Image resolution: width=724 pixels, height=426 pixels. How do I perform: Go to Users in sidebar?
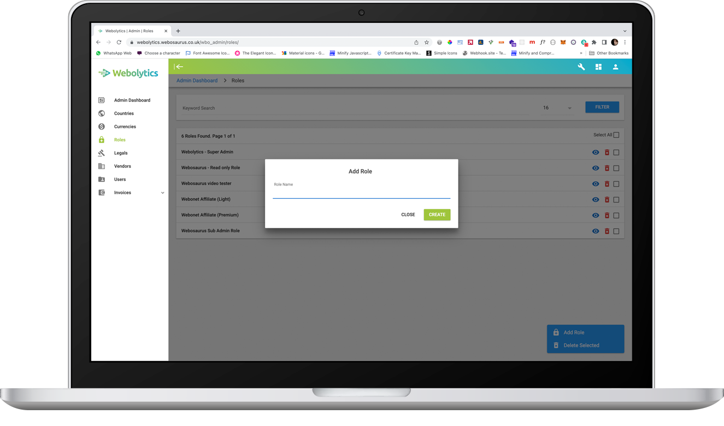tap(120, 179)
